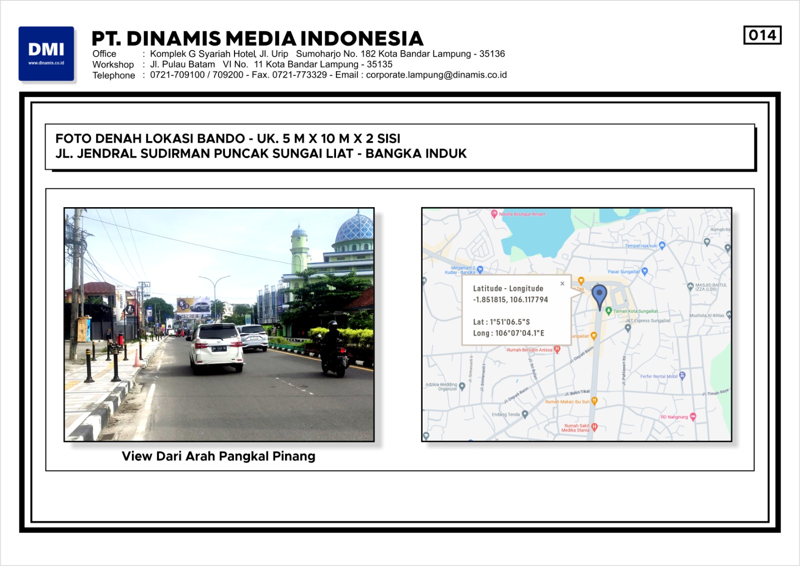Click the MASJID BAITUL IZZA mosque pin

(690, 287)
